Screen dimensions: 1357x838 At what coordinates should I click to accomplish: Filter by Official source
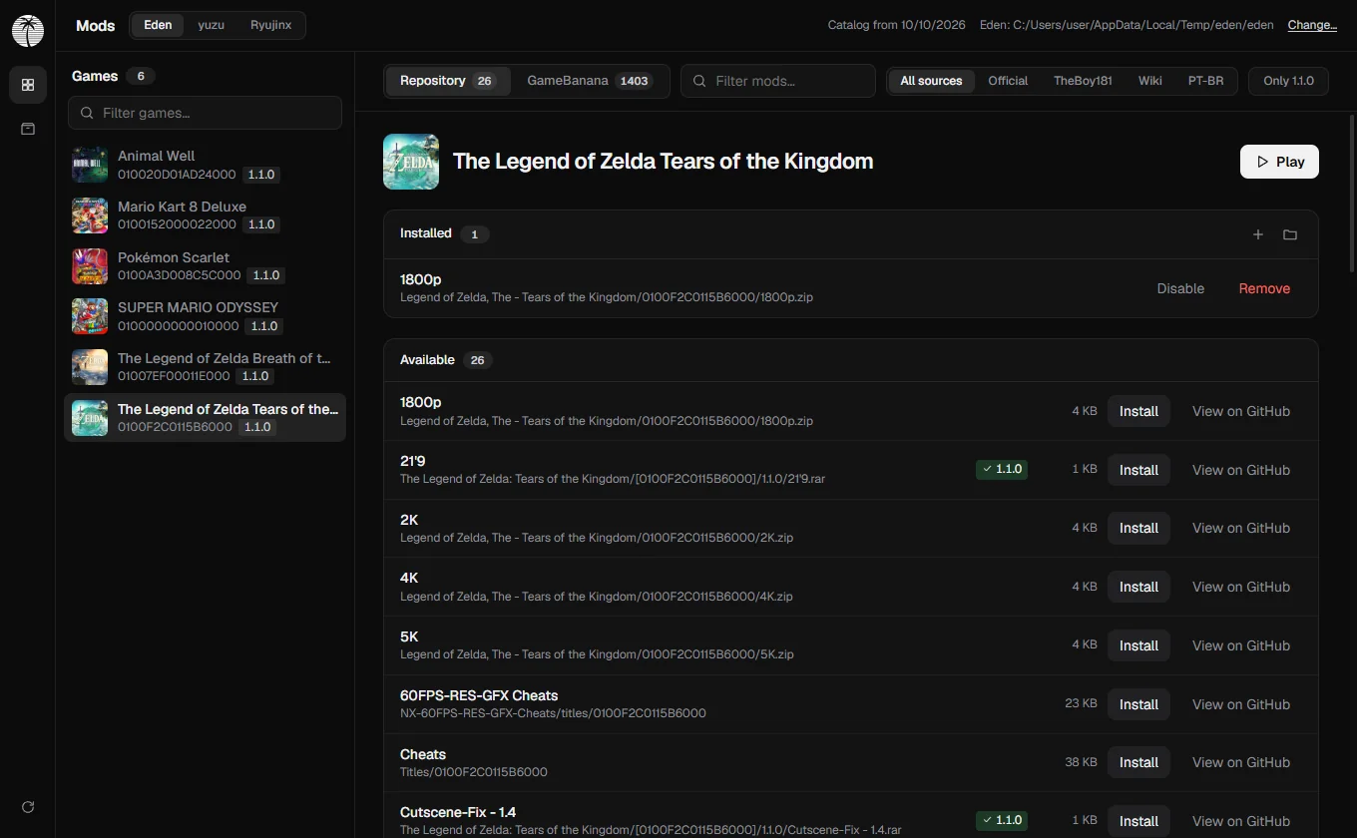(x=1008, y=81)
